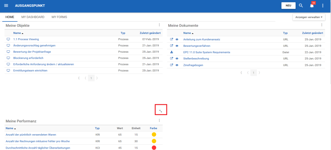Open external link for Anleitung zum Kundenansatz
Screen dimensions: 331x150
tap(171, 39)
